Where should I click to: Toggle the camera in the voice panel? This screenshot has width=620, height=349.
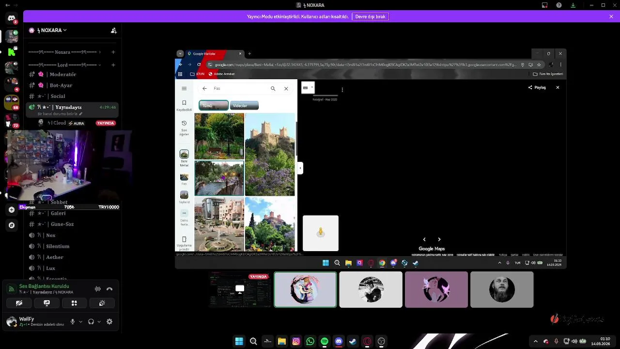pyautogui.click(x=19, y=303)
